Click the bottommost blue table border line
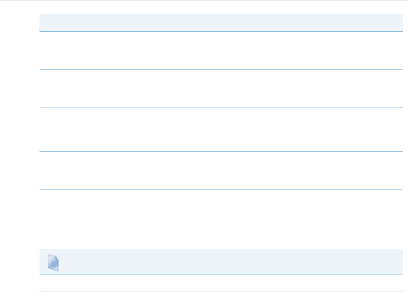This screenshot has width=409, height=292. tap(219, 292)
